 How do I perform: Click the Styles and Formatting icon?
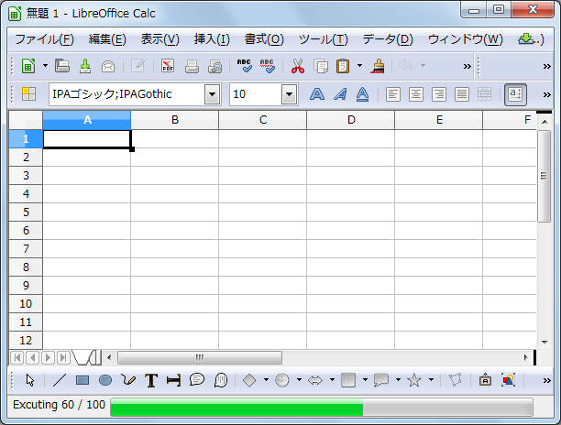(x=28, y=94)
